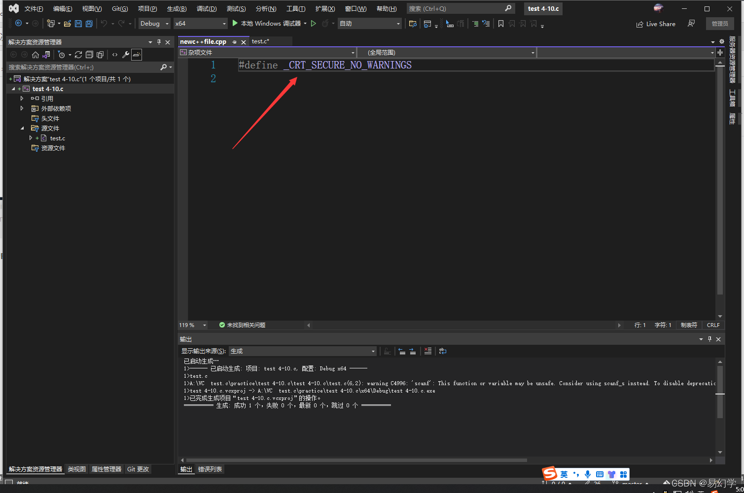Click the Comment Out Selection icon
744x493 pixels.
tap(475, 24)
